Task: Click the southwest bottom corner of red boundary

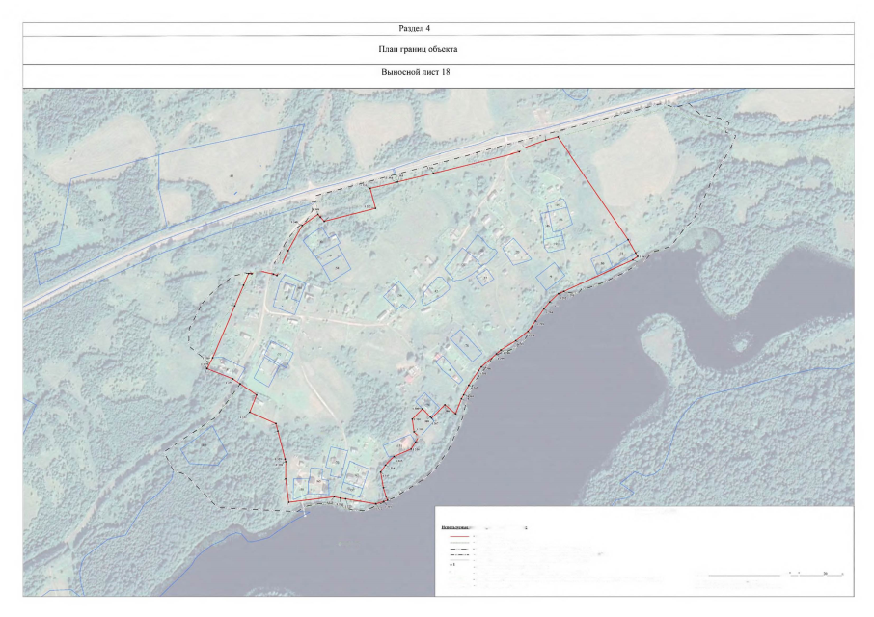Action: pyautogui.click(x=290, y=503)
